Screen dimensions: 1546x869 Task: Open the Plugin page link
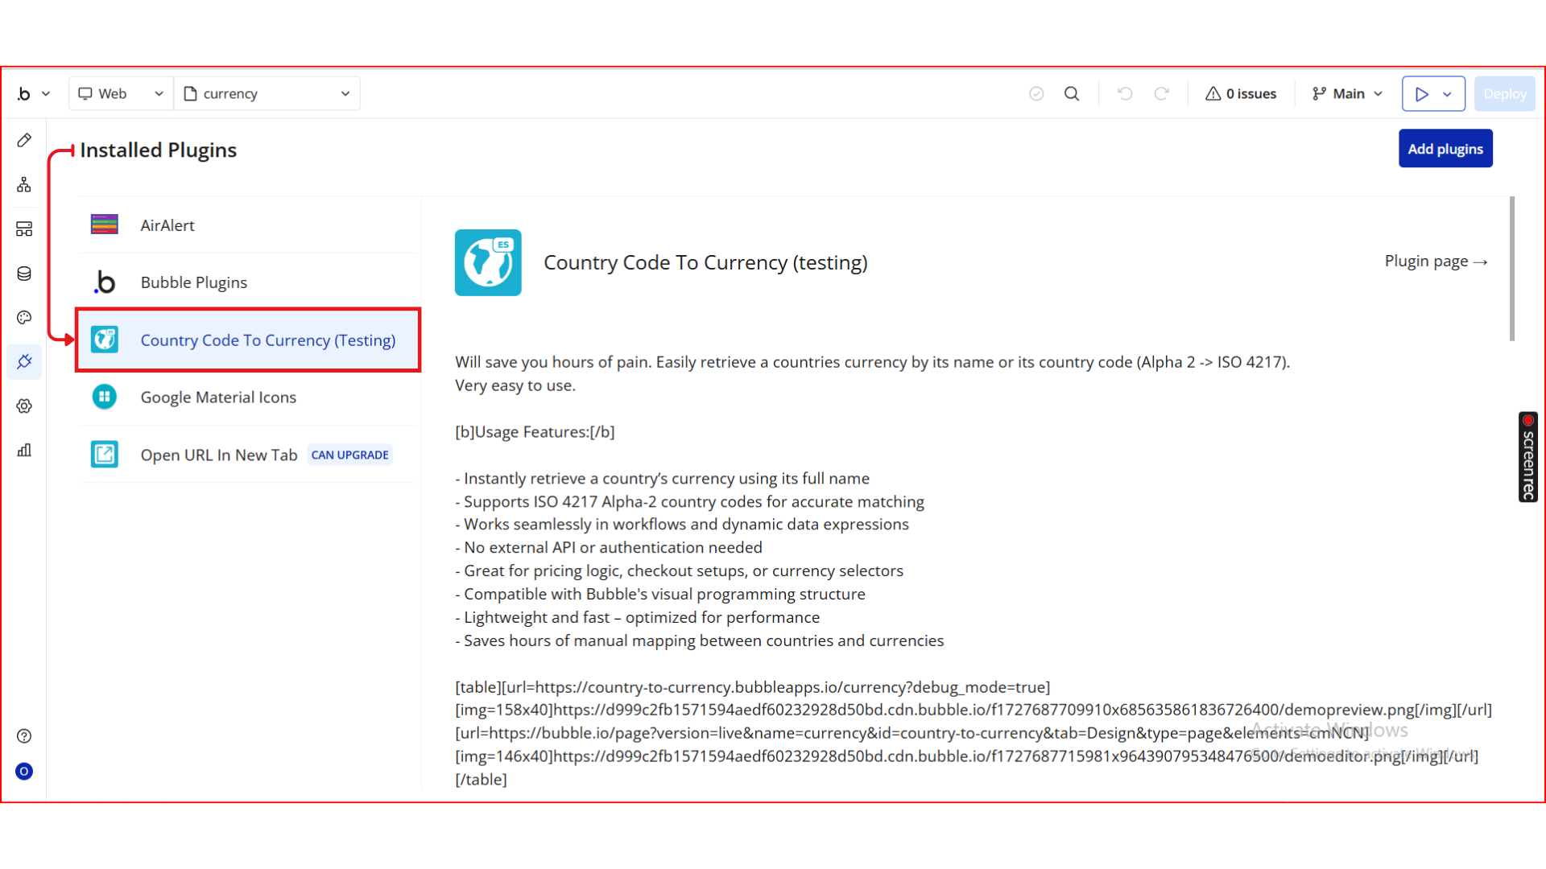[1435, 262]
